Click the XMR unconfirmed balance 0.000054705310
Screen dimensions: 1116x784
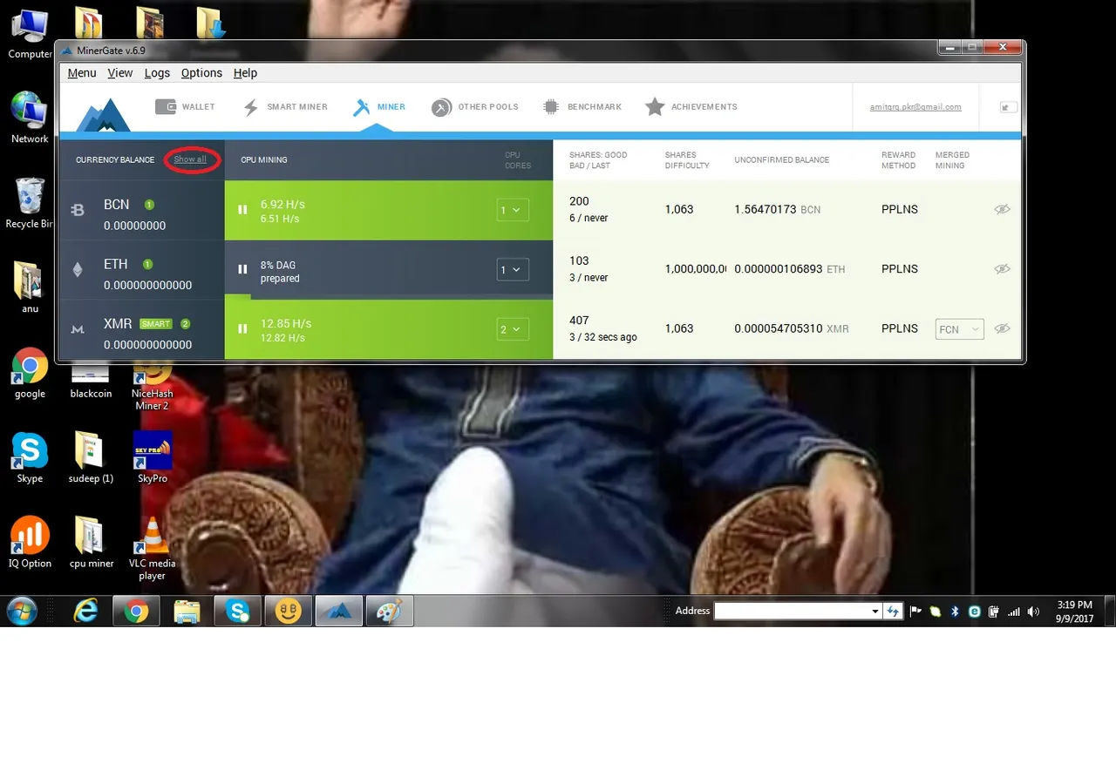pos(779,329)
